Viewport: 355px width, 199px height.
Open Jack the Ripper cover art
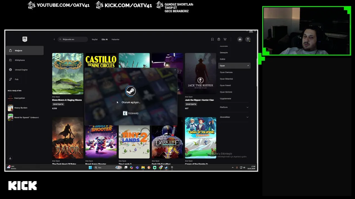click(x=201, y=74)
